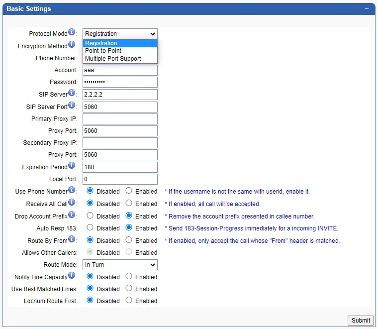378x329 pixels.
Task: Click the Submit button
Action: (x=361, y=321)
